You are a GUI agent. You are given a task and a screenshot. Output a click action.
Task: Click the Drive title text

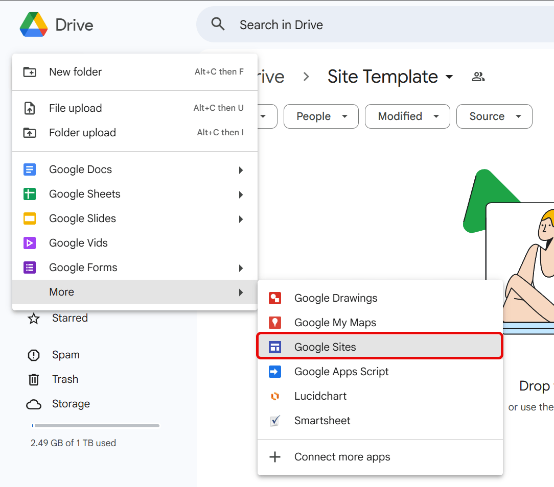point(74,25)
